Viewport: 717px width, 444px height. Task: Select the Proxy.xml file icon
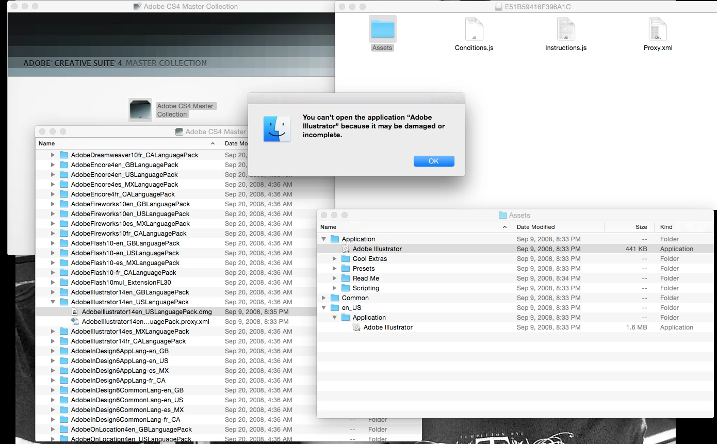658,29
